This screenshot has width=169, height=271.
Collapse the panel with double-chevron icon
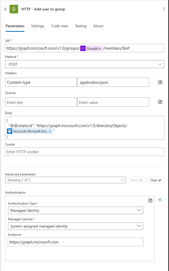[5, 9]
